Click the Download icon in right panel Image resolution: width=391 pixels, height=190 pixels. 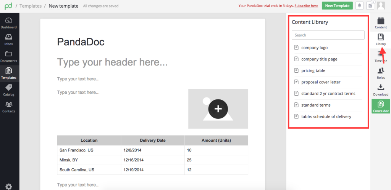381,89
